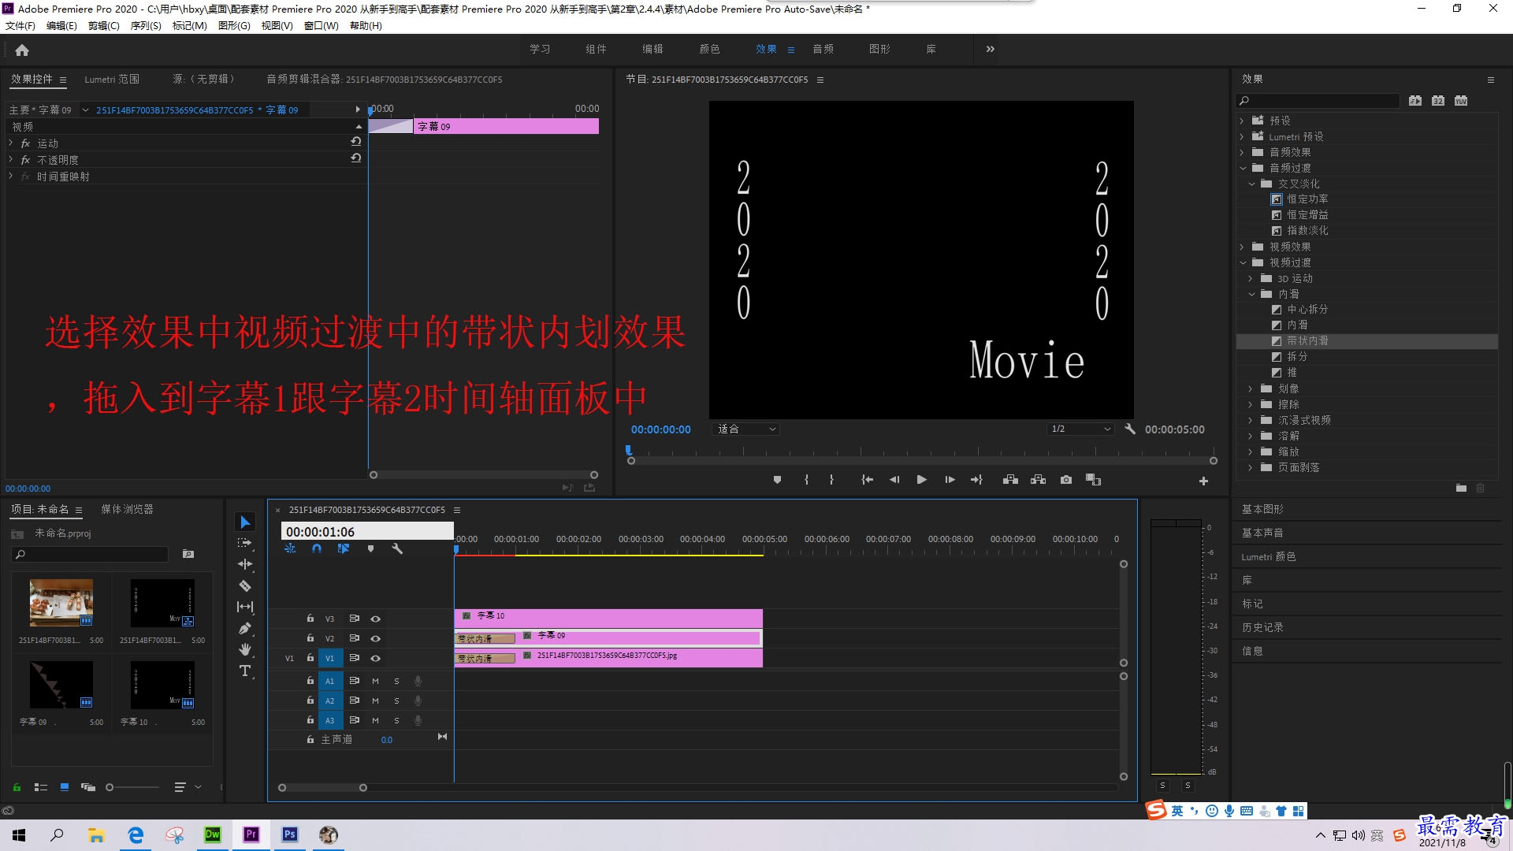Screen dimensions: 1513x851
Task: Open the Media Browser tab
Action: 127,509
